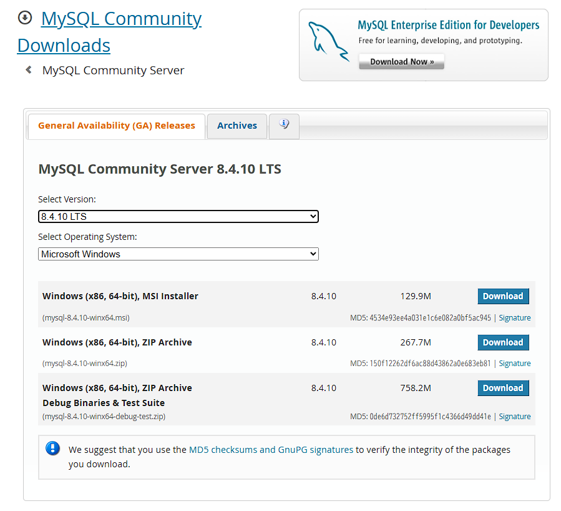Image resolution: width=561 pixels, height=511 pixels.
Task: Click the 129.9M size value
Action: 416,296
